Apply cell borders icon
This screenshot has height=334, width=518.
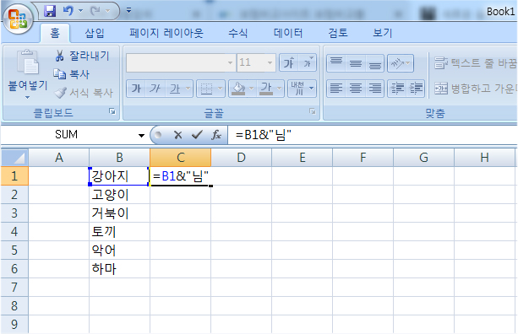[206, 89]
